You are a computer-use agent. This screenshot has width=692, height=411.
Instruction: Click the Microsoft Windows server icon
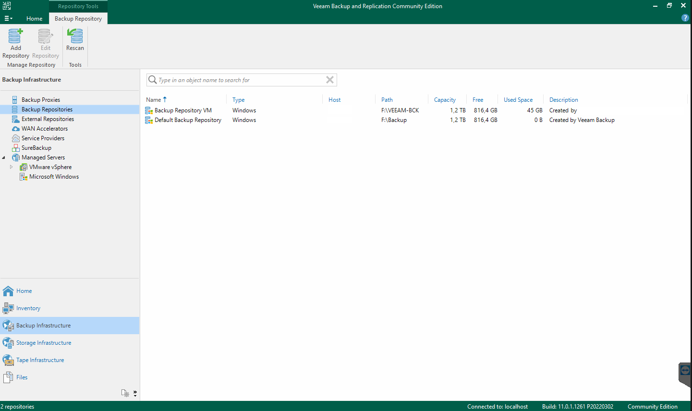[23, 177]
